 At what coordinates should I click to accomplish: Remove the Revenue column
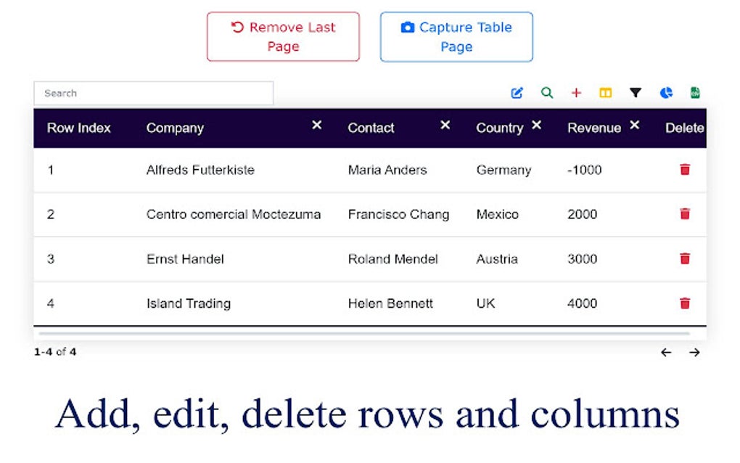635,126
